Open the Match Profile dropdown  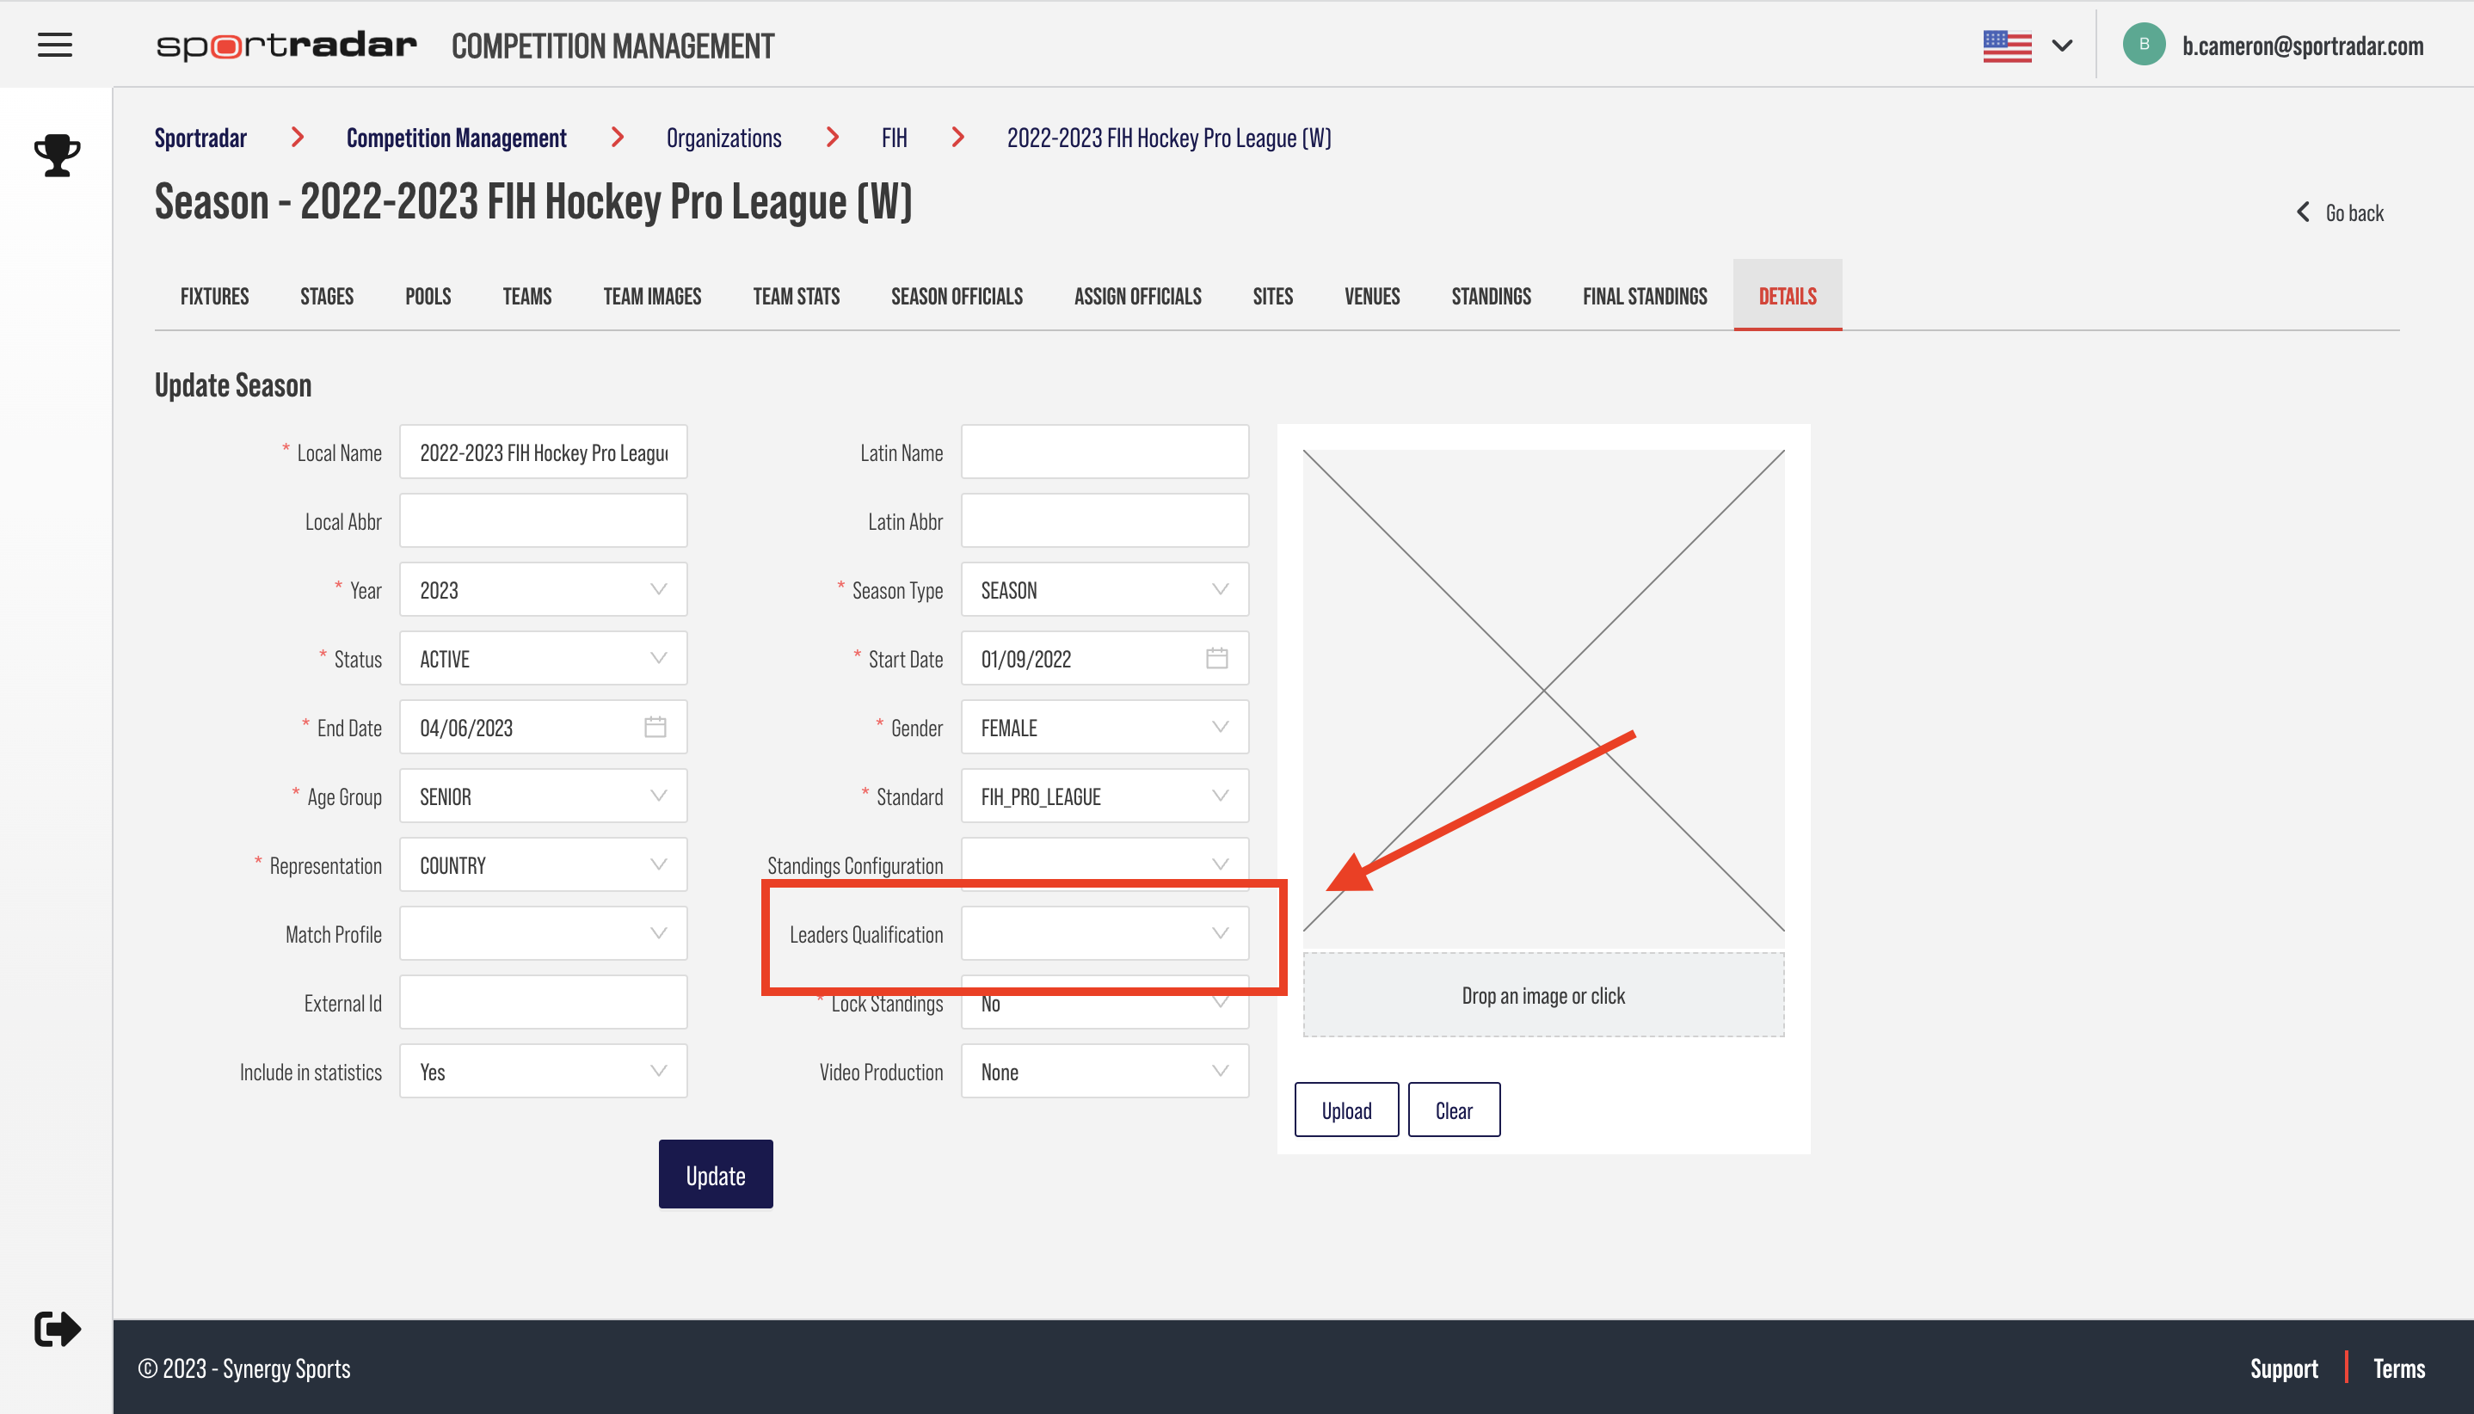coord(543,933)
